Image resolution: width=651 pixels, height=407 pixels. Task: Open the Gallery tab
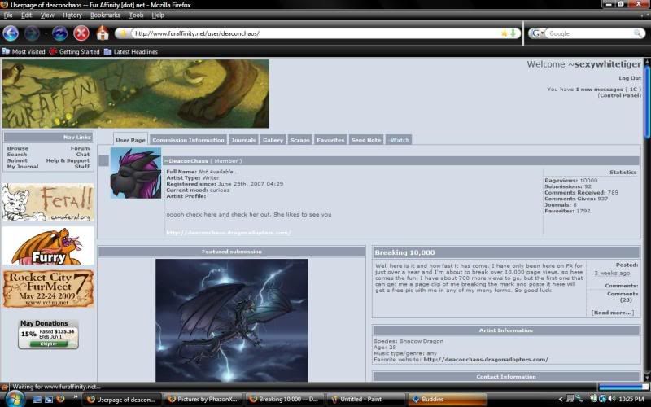click(x=273, y=140)
